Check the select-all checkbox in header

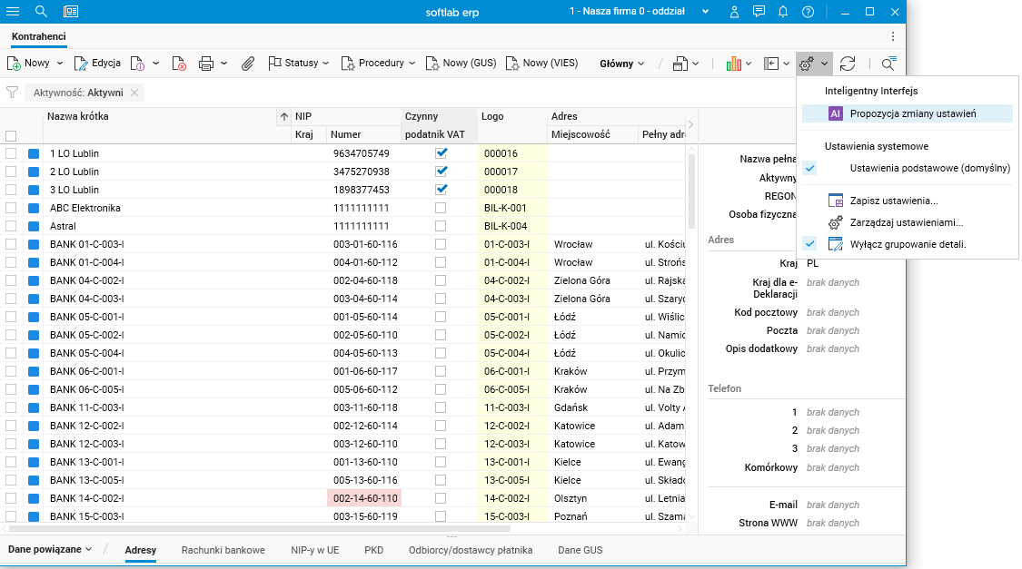coord(12,135)
